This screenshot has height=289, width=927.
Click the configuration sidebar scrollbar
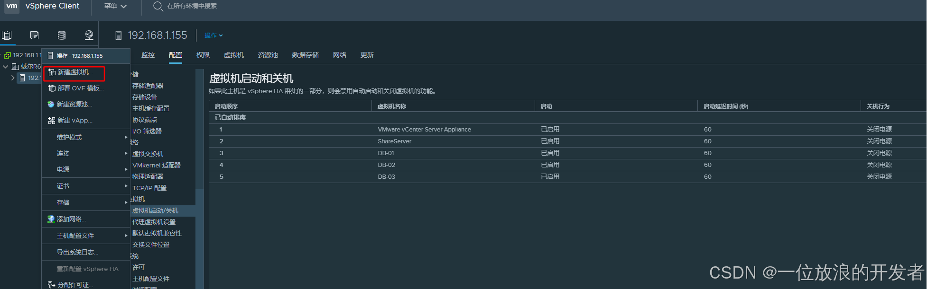coord(199,129)
